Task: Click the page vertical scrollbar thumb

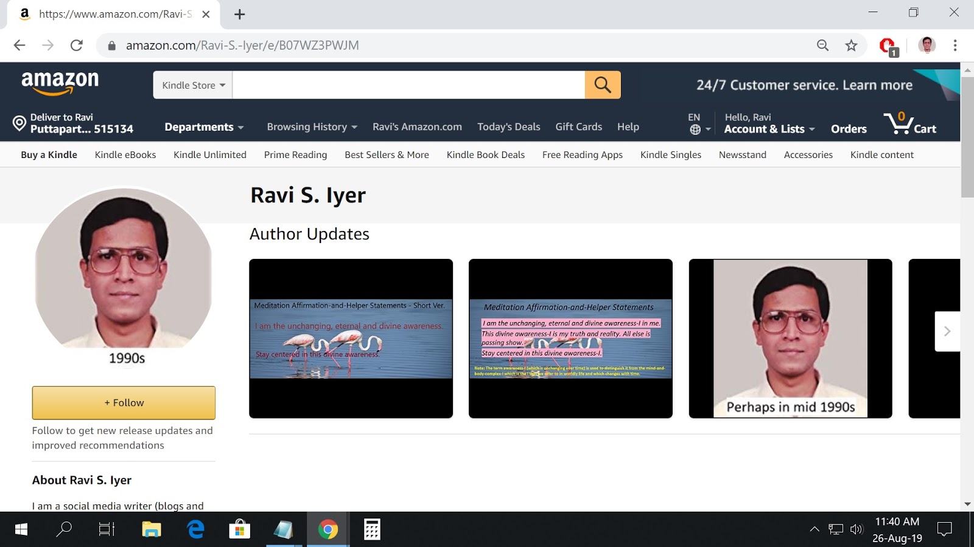Action: pyautogui.click(x=967, y=137)
